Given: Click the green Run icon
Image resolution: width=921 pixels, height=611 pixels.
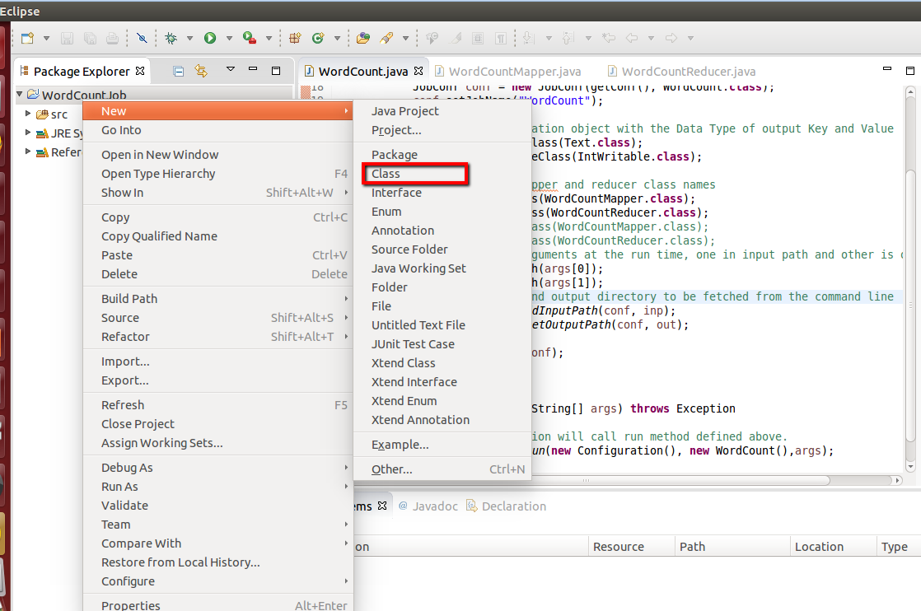Looking at the screenshot, I should 210,38.
